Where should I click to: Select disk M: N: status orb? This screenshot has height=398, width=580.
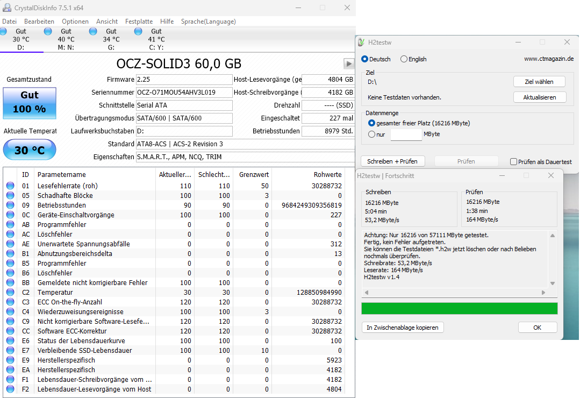(x=48, y=32)
